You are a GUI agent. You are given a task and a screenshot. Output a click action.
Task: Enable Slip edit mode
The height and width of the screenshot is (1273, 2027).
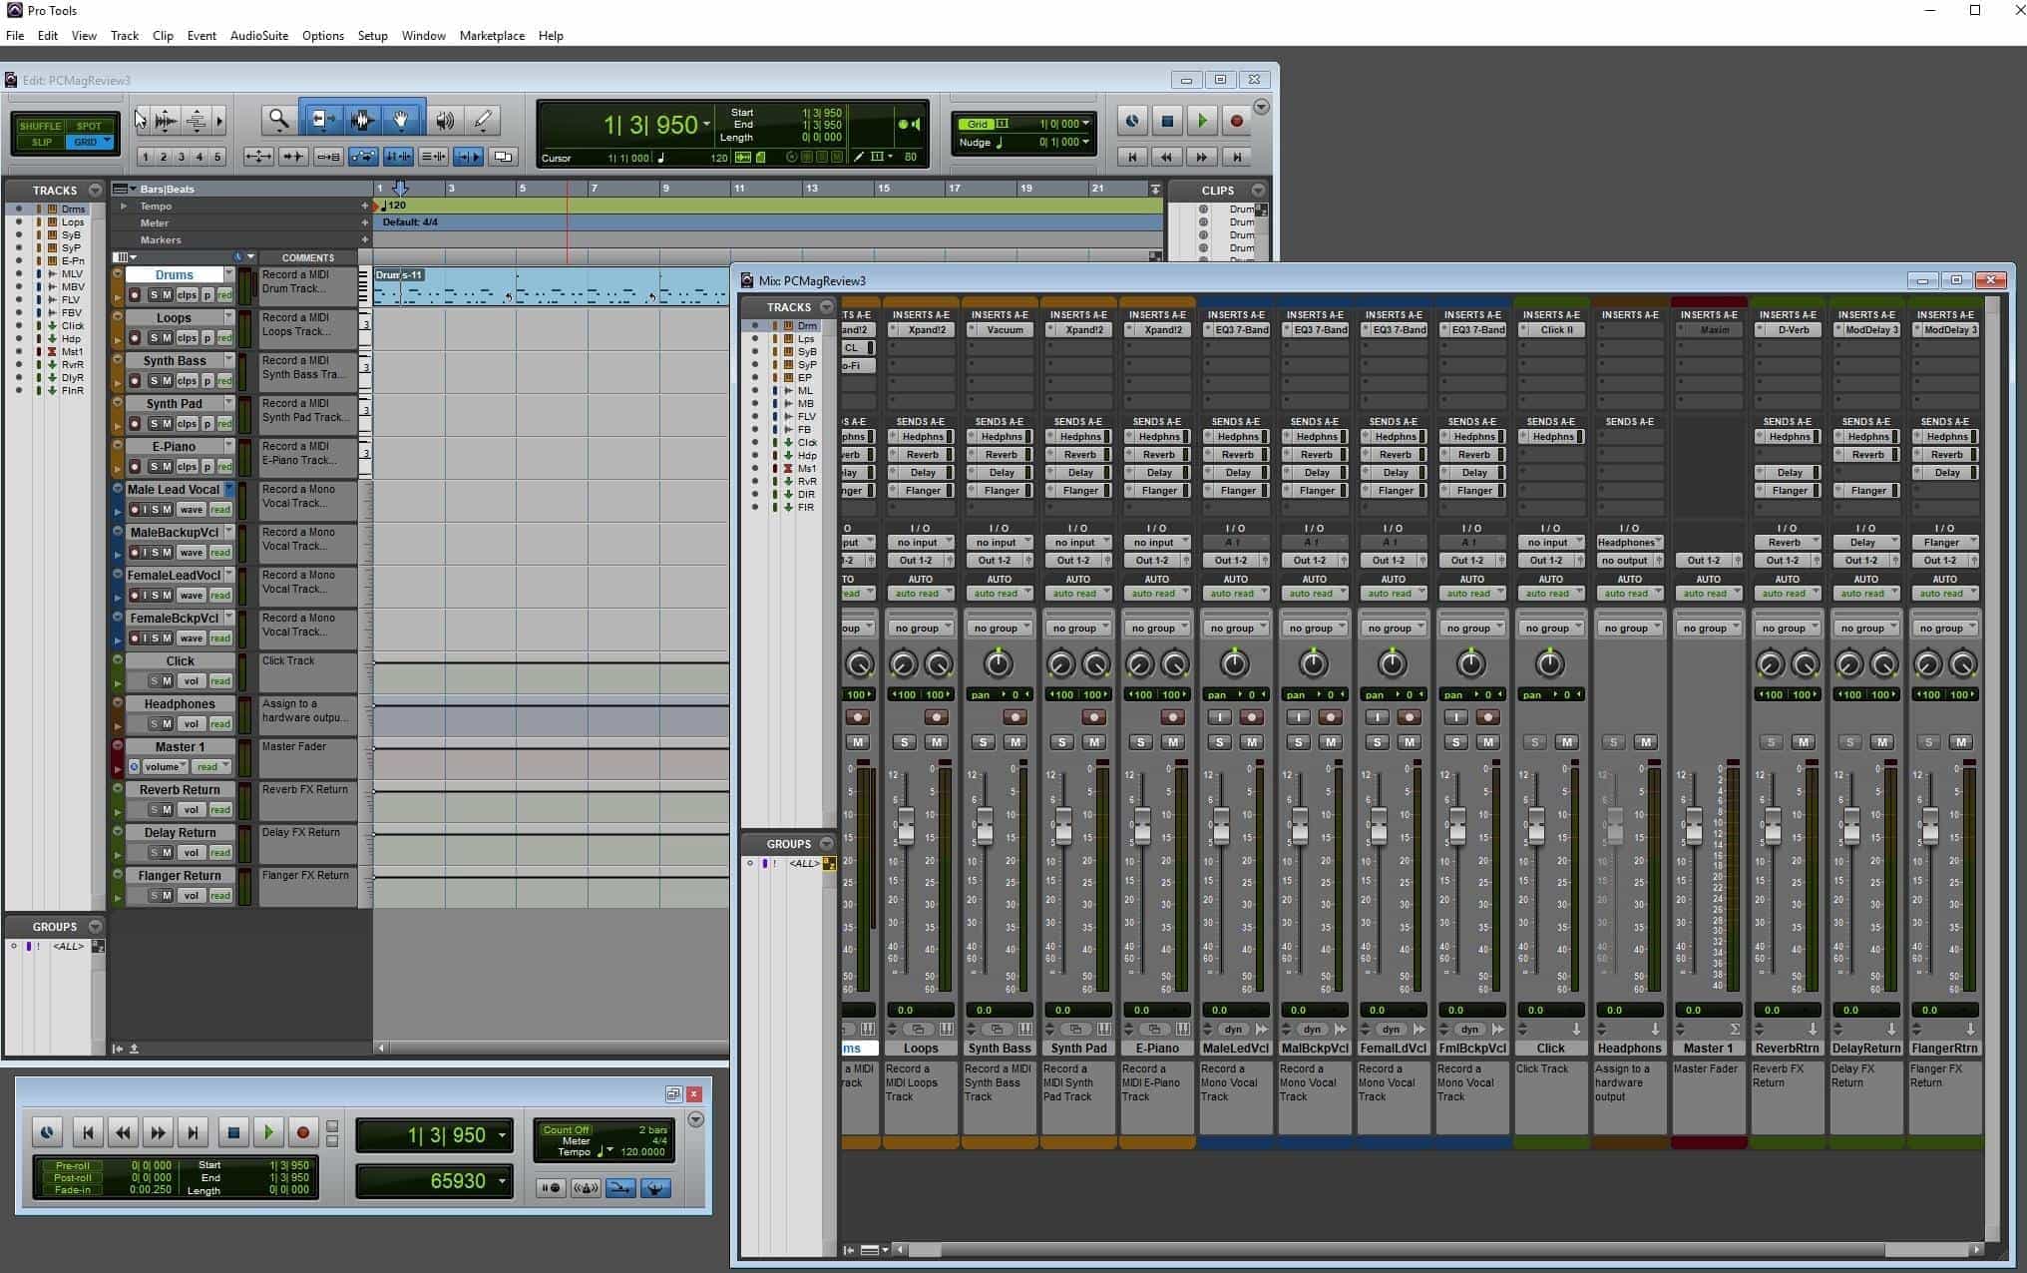[41, 142]
